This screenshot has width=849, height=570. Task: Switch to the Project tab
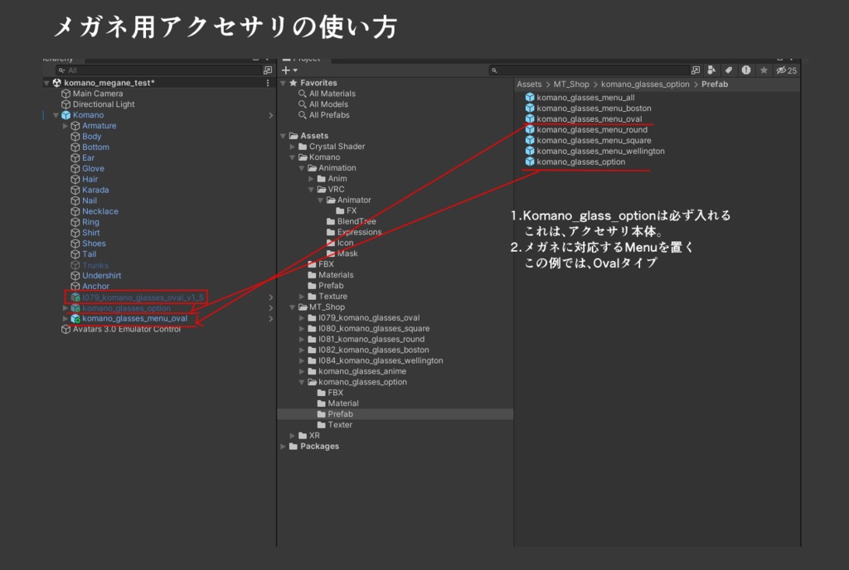[x=303, y=58]
